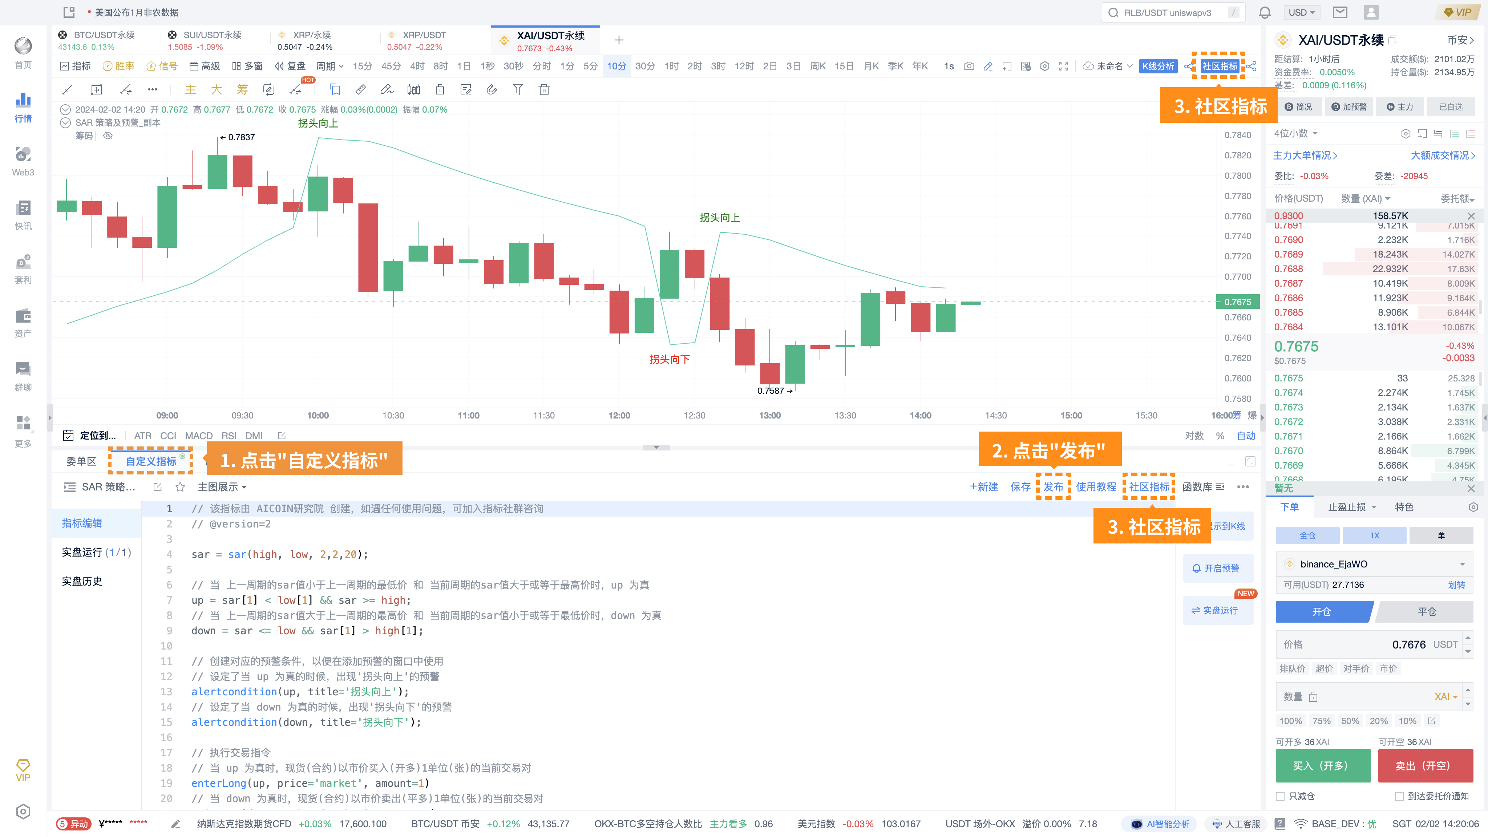Open the 主图展示 display dropdown
This screenshot has height=837, width=1488.
pyautogui.click(x=222, y=487)
